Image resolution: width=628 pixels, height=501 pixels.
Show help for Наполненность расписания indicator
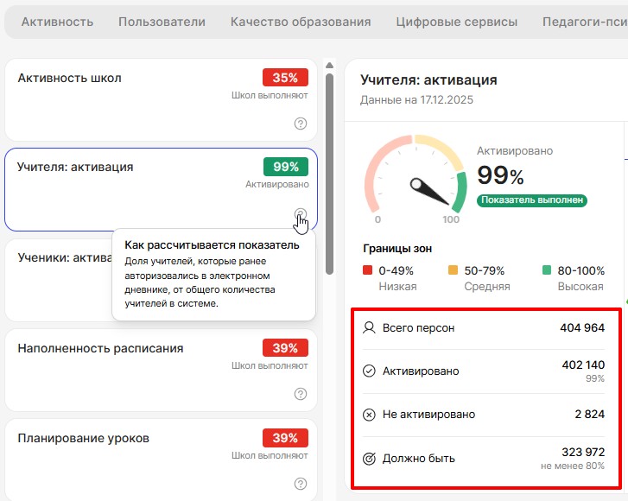(301, 394)
